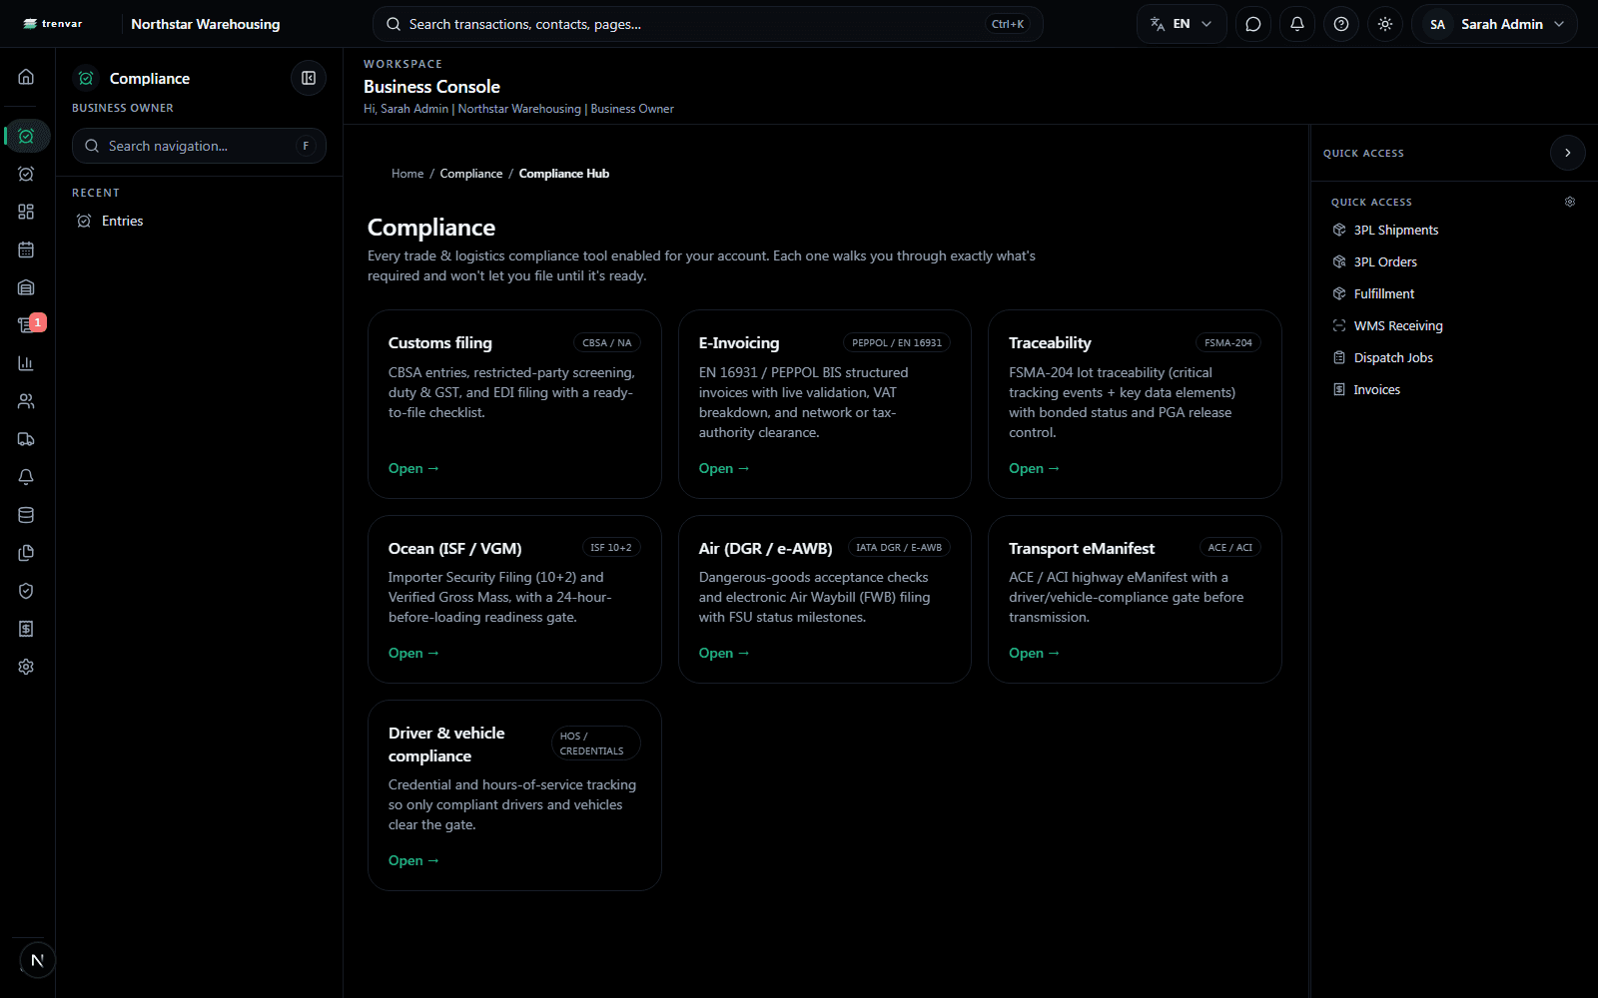1598x998 pixels.
Task: Open the calendar rail icon
Action: 26,249
